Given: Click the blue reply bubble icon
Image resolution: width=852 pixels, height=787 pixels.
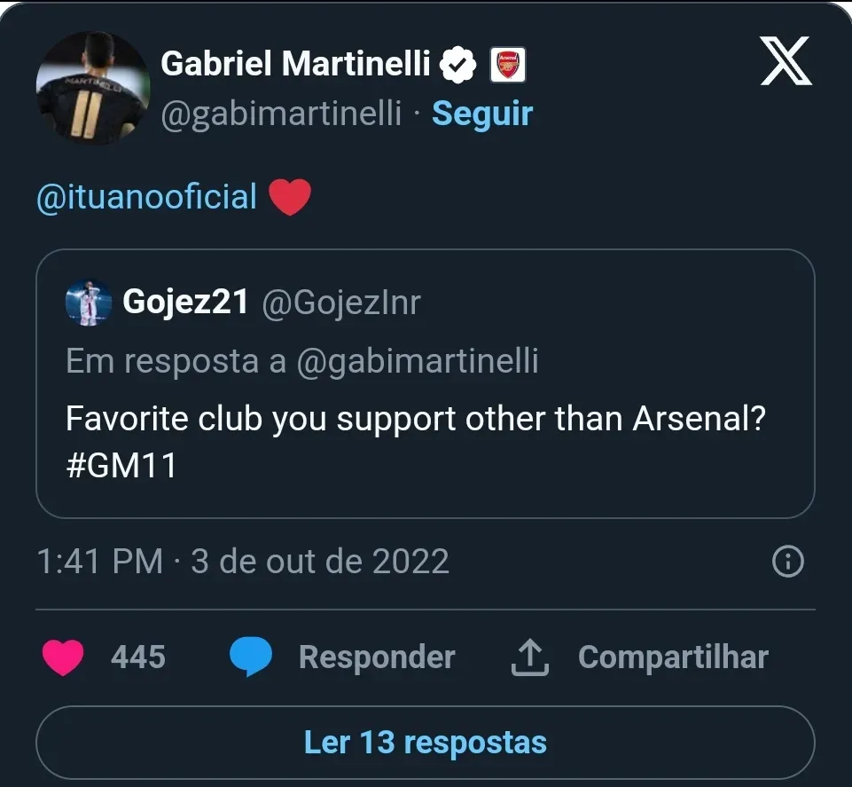Looking at the screenshot, I should pyautogui.click(x=251, y=657).
